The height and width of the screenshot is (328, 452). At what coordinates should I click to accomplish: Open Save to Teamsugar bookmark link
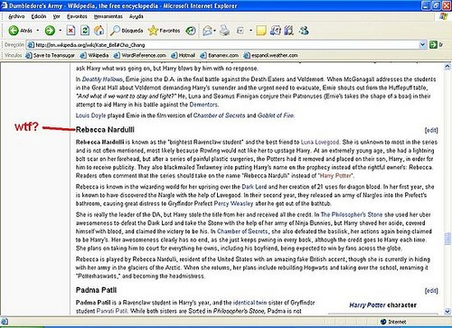(50, 55)
